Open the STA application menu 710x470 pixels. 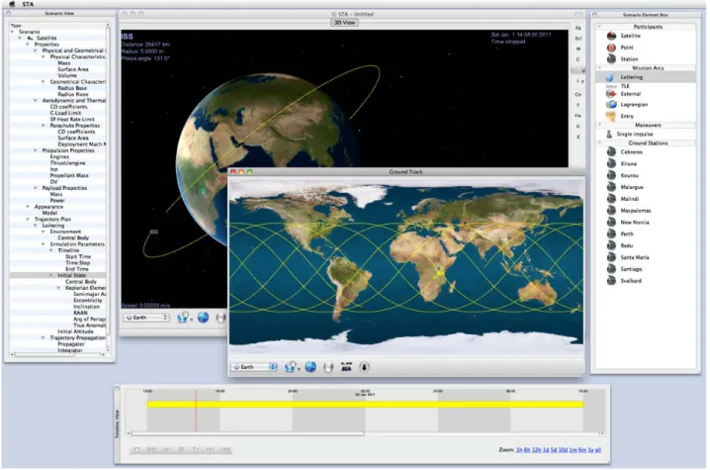28,4
